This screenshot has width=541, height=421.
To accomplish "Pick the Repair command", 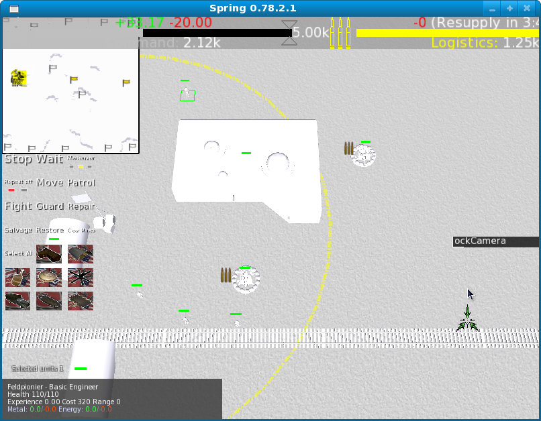I will 81,206.
